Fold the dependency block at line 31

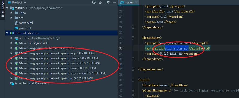coord(133,38)
